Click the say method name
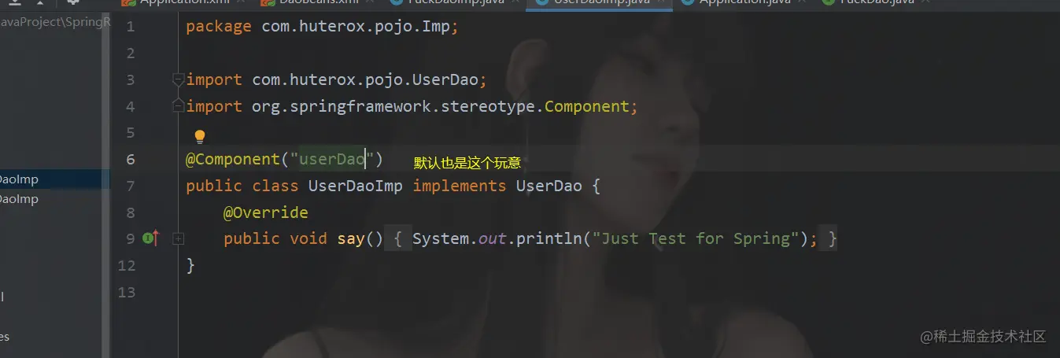The width and height of the screenshot is (1060, 358). 351,238
